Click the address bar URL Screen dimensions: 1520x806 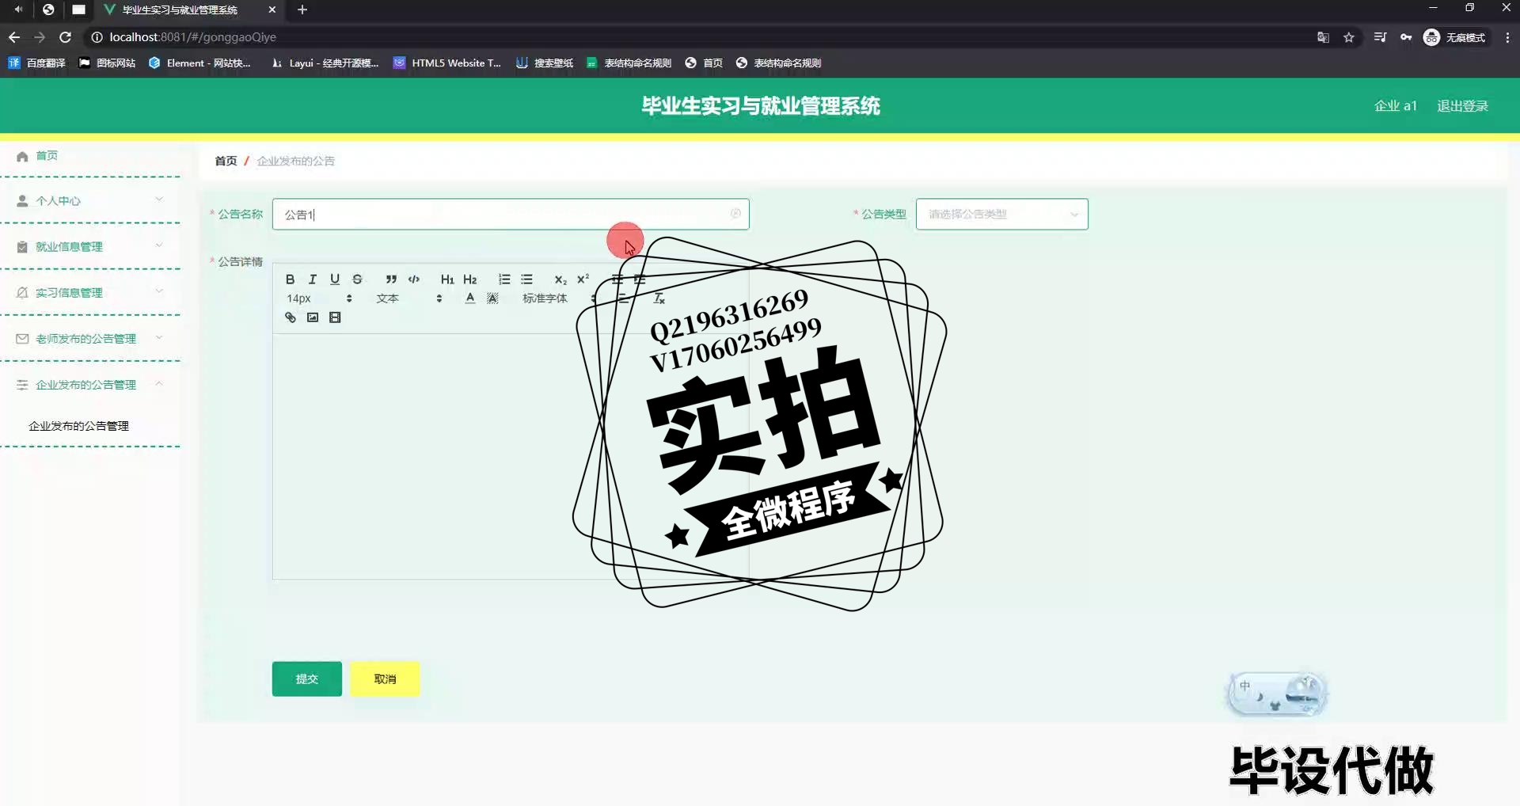(193, 37)
